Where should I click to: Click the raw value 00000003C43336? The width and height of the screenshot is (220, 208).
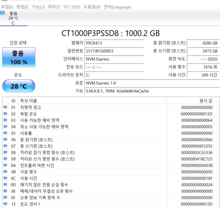197,153
